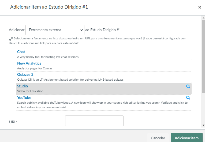Click the Video for Education description
This screenshot has width=205, height=142.
coord(30,91)
